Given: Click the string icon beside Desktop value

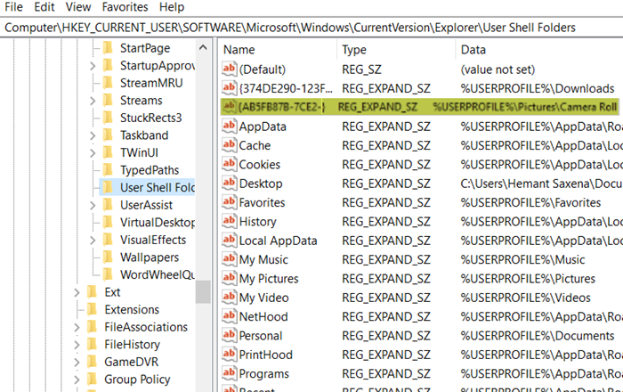Looking at the screenshot, I should tap(228, 184).
